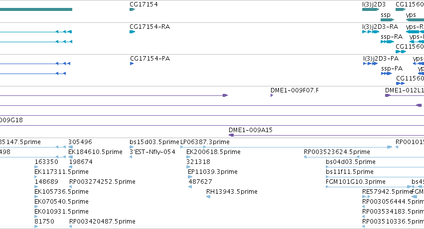Select the CG17154 gene arrow glyph

coord(132,9)
